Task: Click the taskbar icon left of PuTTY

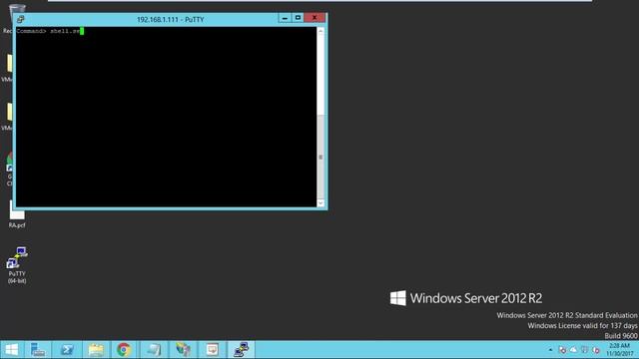Action: coord(212,350)
